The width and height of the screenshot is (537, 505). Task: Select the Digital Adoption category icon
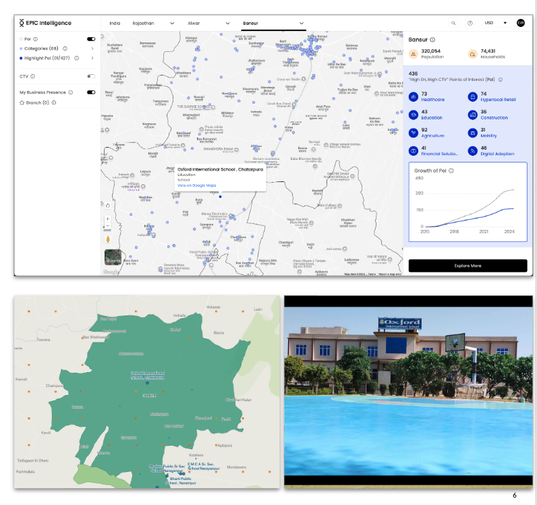(473, 151)
